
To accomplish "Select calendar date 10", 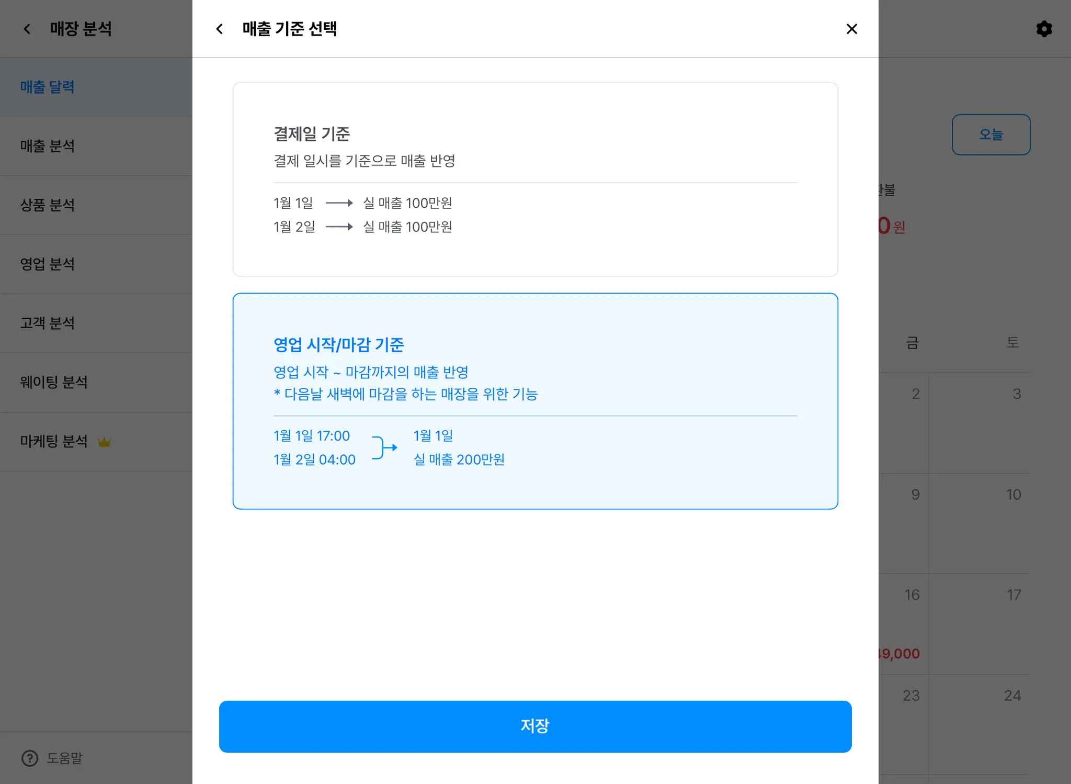I will click(x=1013, y=495).
